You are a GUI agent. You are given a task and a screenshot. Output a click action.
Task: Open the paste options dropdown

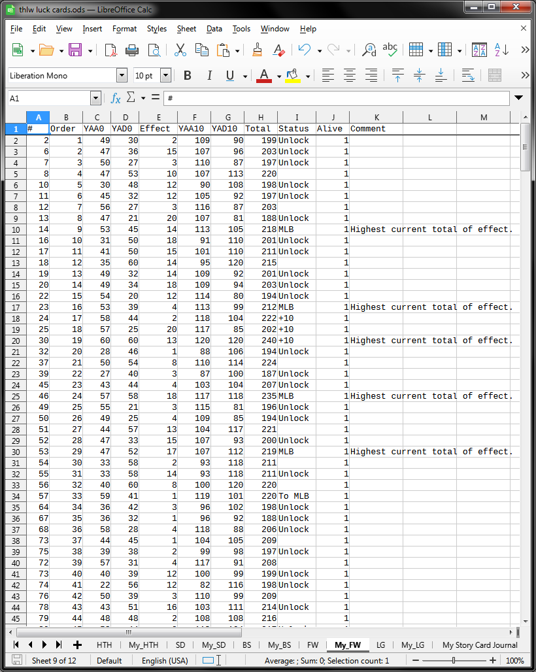tap(237, 51)
